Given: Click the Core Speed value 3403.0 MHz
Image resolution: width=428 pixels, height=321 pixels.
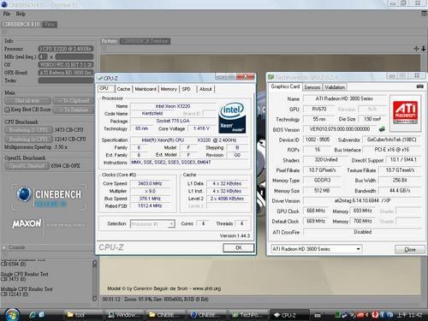Looking at the screenshot, I should click(x=150, y=183).
